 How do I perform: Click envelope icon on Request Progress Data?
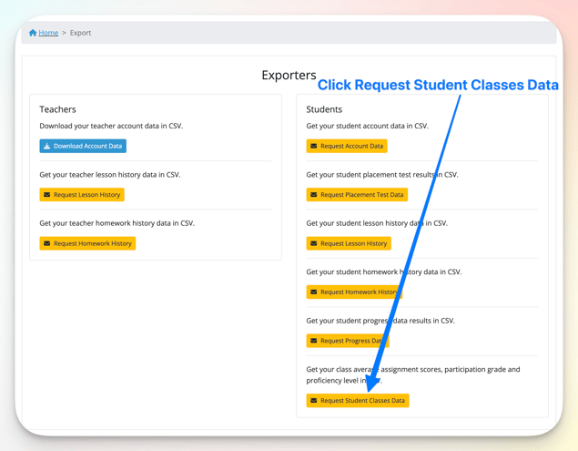click(314, 341)
